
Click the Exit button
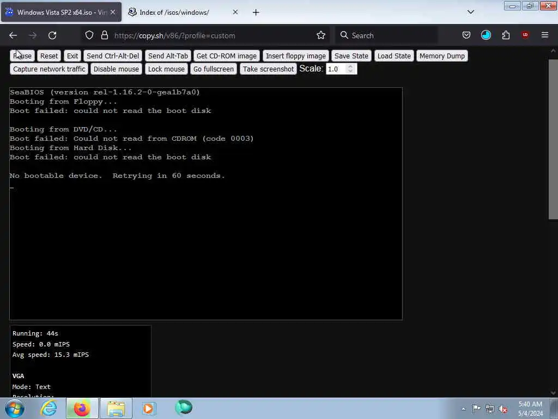tap(72, 56)
